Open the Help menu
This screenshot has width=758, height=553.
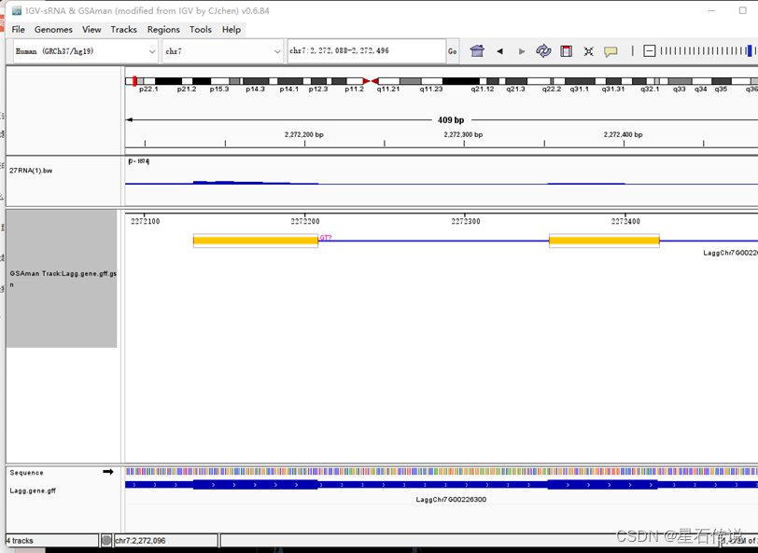(232, 30)
